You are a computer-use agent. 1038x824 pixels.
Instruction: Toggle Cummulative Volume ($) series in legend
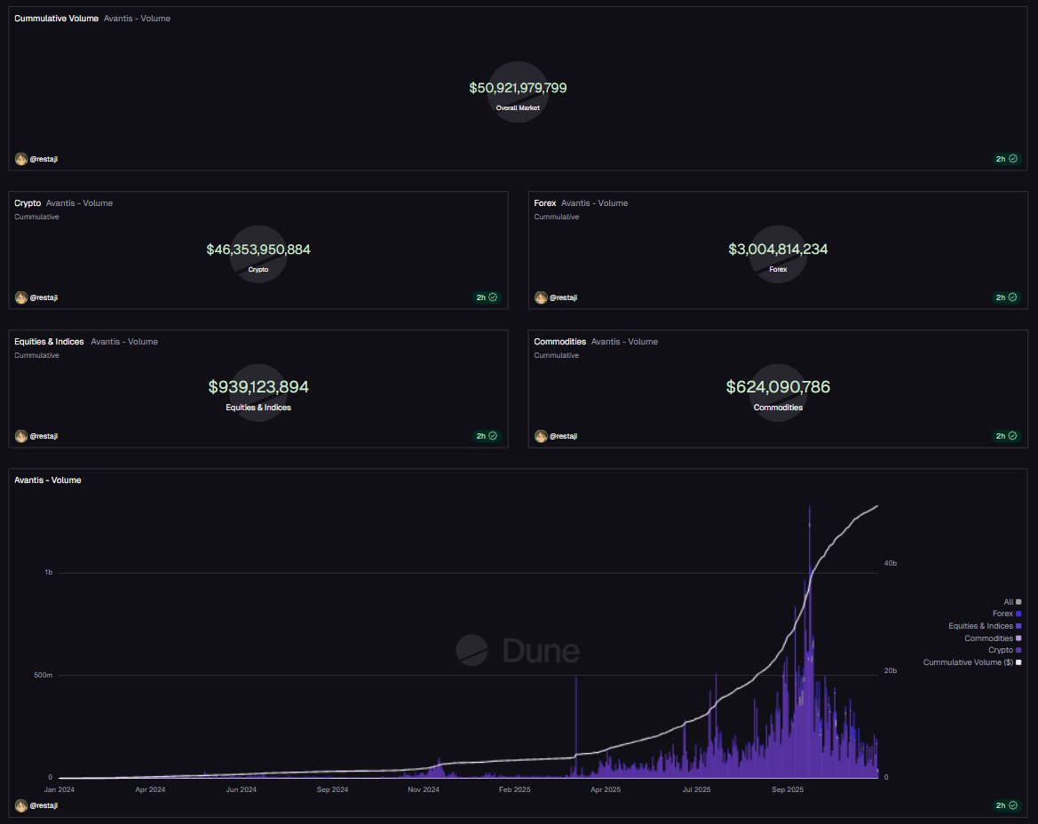(971, 662)
